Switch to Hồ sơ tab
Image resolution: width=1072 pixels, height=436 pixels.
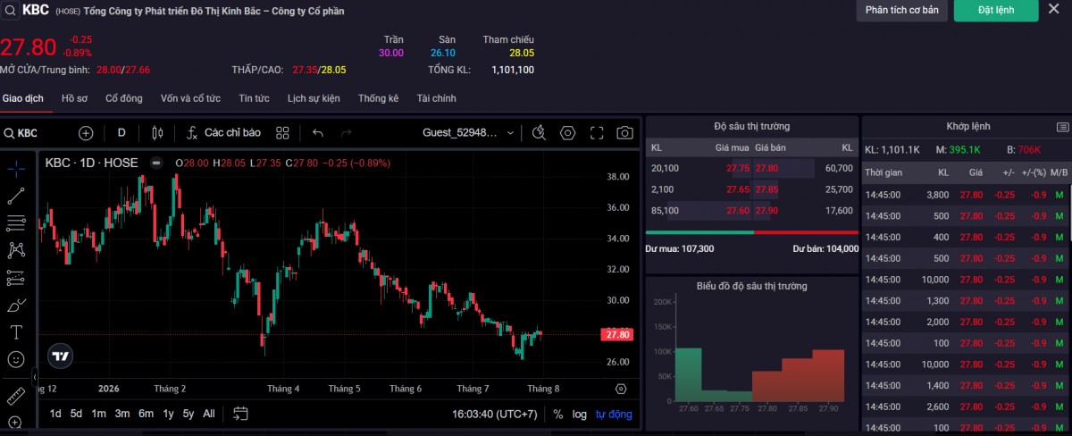click(74, 98)
